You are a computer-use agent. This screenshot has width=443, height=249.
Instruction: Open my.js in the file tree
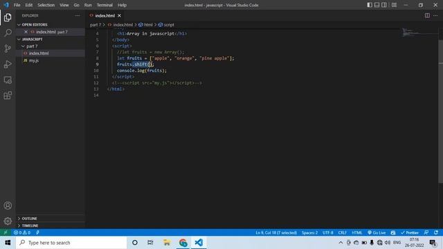[34, 60]
